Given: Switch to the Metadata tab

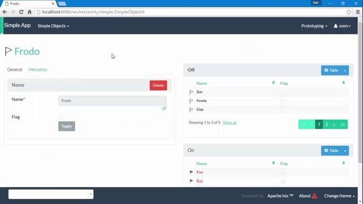Looking at the screenshot, I should pos(38,70).
